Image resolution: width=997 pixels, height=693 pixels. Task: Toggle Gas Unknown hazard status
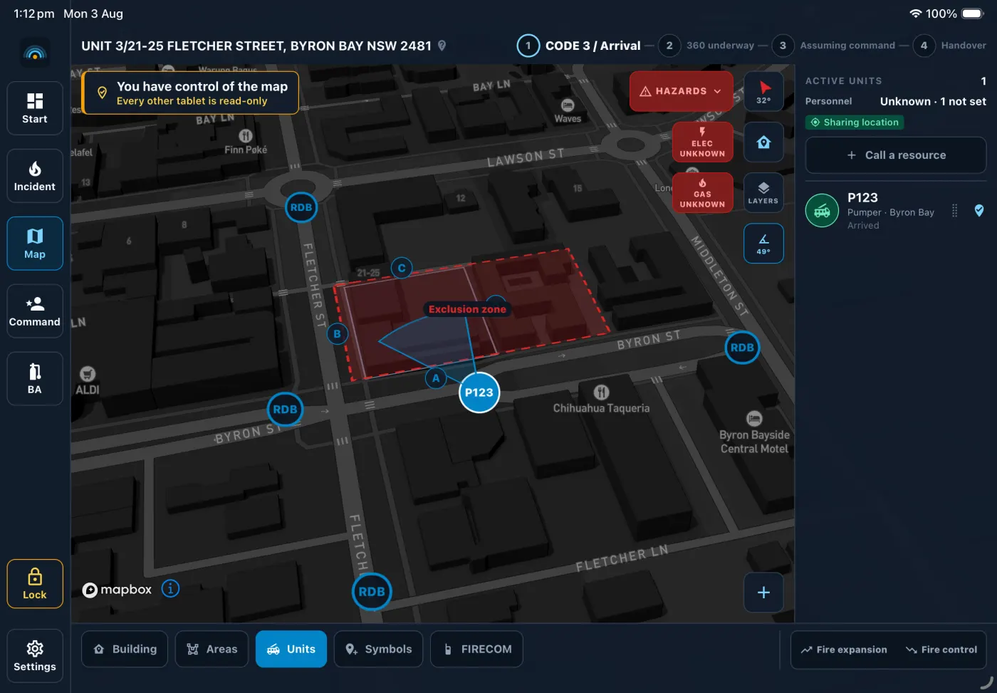click(x=702, y=192)
